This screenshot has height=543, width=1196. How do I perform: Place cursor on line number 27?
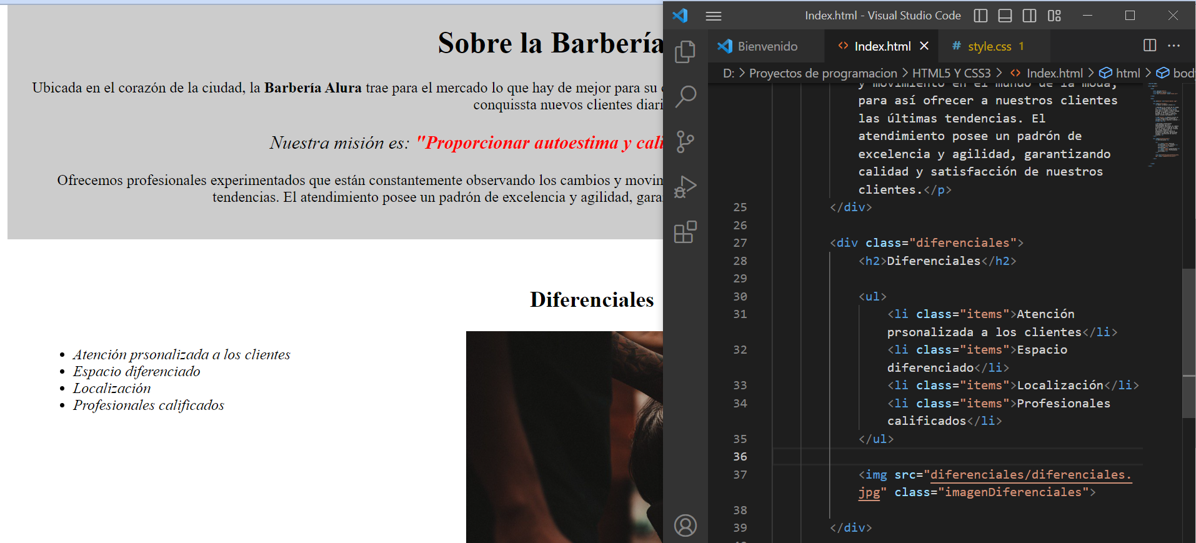(x=740, y=242)
